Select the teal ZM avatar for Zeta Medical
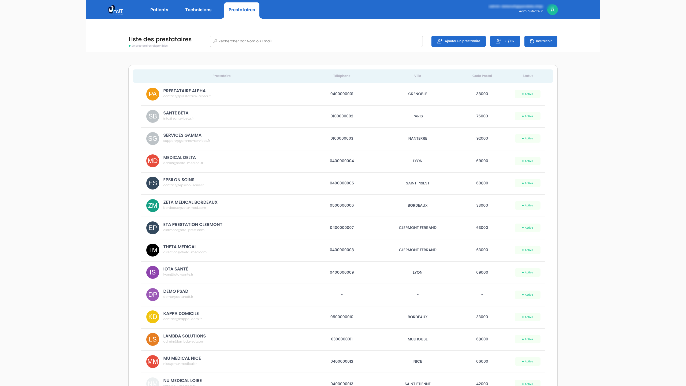Image resolution: width=686 pixels, height=386 pixels. [152, 206]
